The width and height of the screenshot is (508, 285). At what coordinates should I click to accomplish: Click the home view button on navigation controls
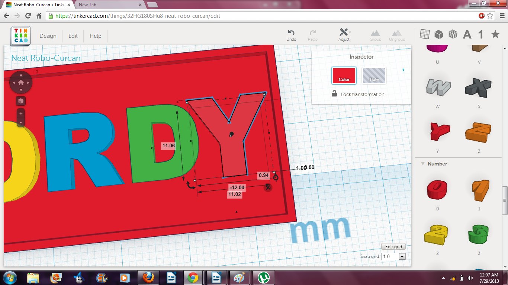click(x=20, y=82)
